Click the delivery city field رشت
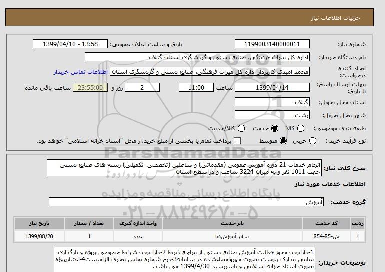 coord(272,115)
